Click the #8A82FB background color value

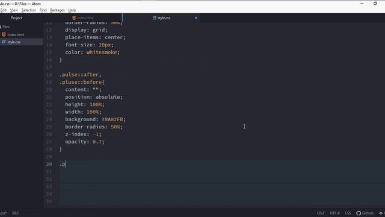pyautogui.click(x=112, y=119)
